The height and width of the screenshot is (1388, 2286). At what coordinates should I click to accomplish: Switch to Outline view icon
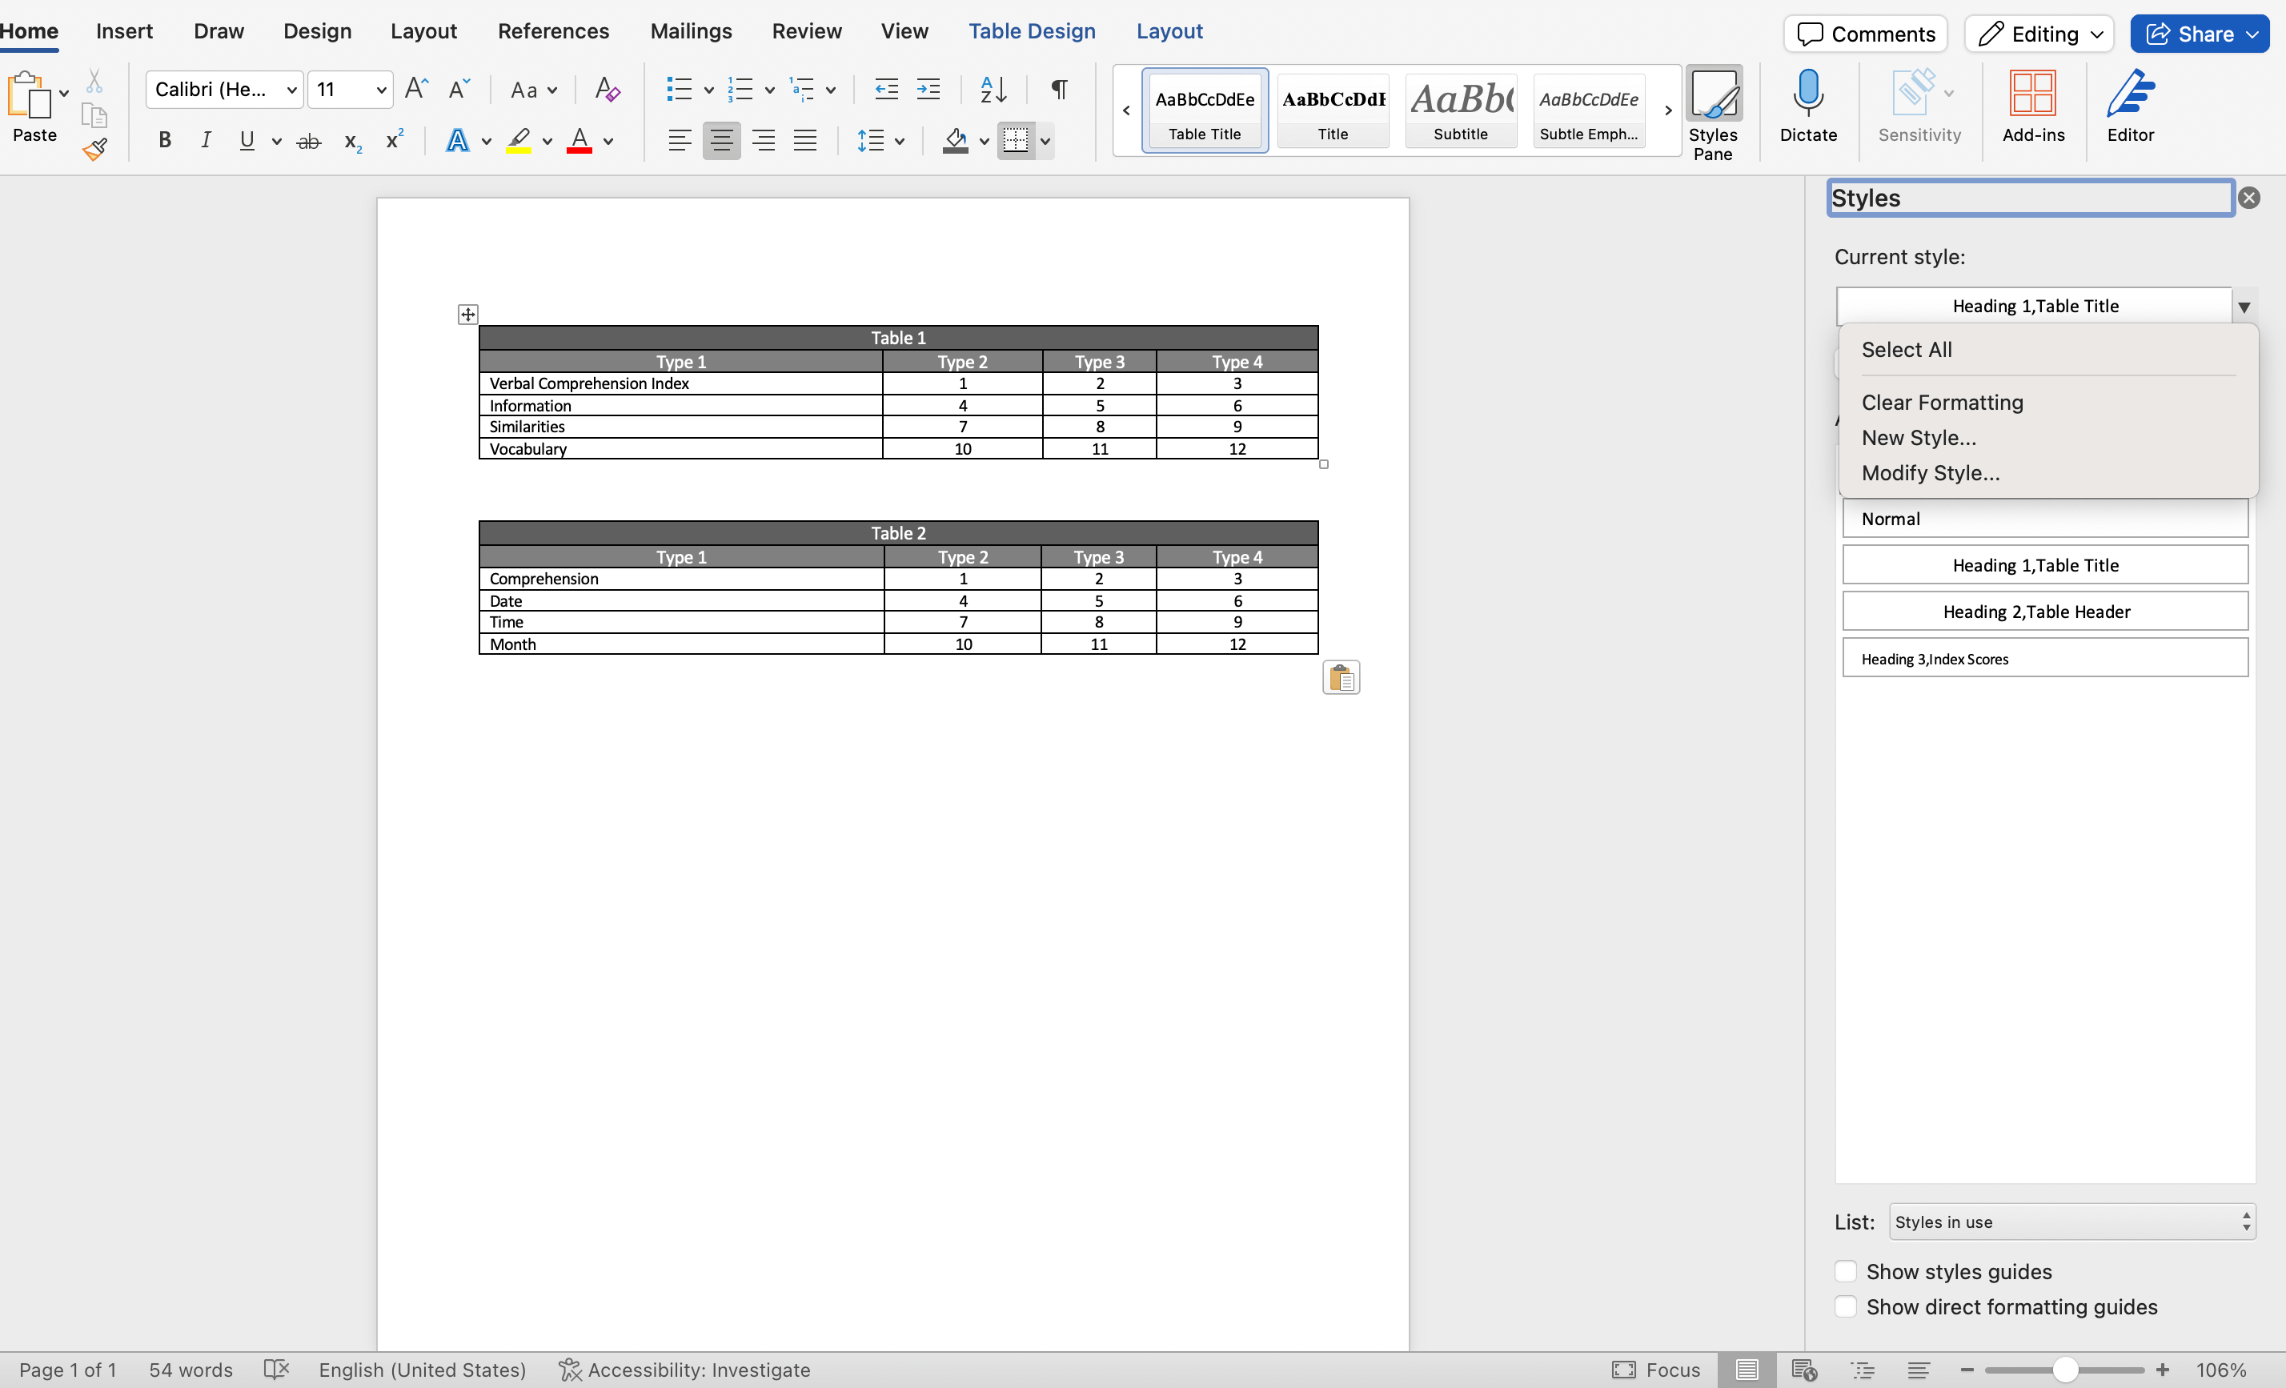click(1862, 1370)
